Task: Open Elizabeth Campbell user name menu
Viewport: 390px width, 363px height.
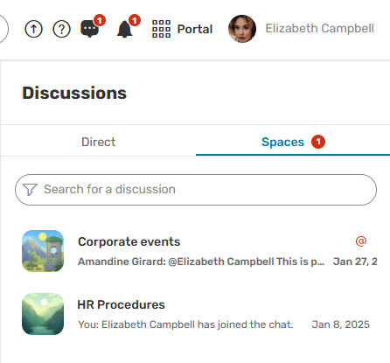Action: click(x=319, y=29)
